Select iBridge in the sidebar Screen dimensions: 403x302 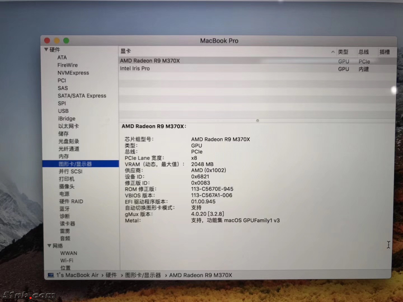(67, 119)
